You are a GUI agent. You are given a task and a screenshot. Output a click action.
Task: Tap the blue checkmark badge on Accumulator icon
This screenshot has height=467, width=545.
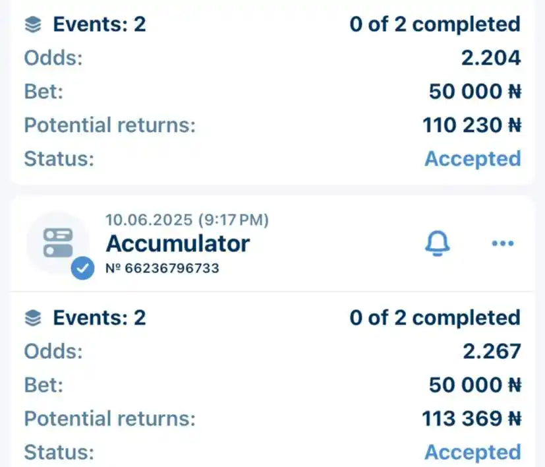[83, 268]
